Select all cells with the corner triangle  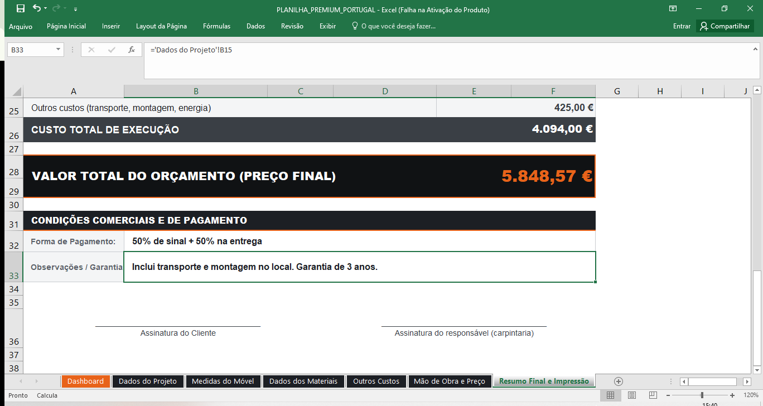15,91
